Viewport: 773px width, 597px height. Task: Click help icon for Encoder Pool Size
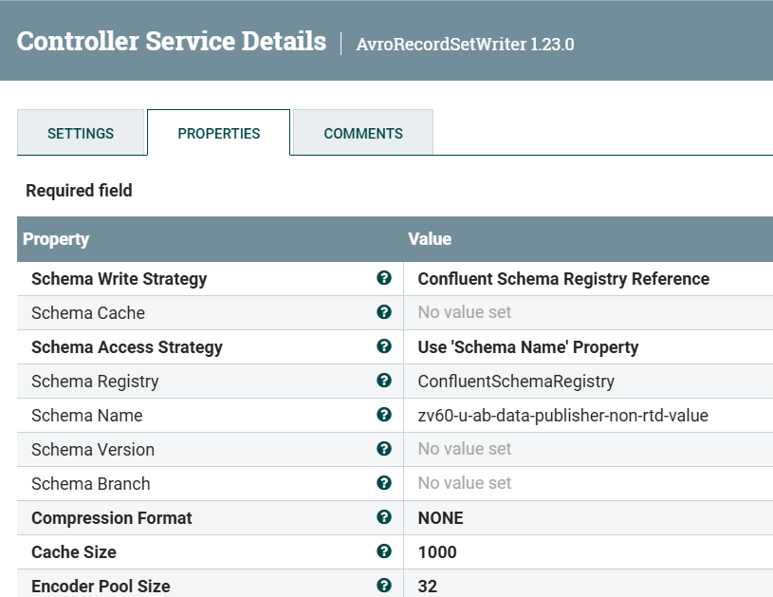[383, 586]
